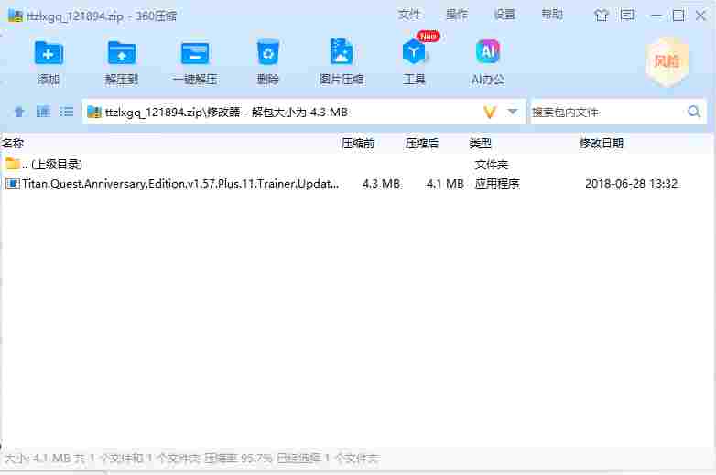Open the 设置 menu

pos(504,15)
